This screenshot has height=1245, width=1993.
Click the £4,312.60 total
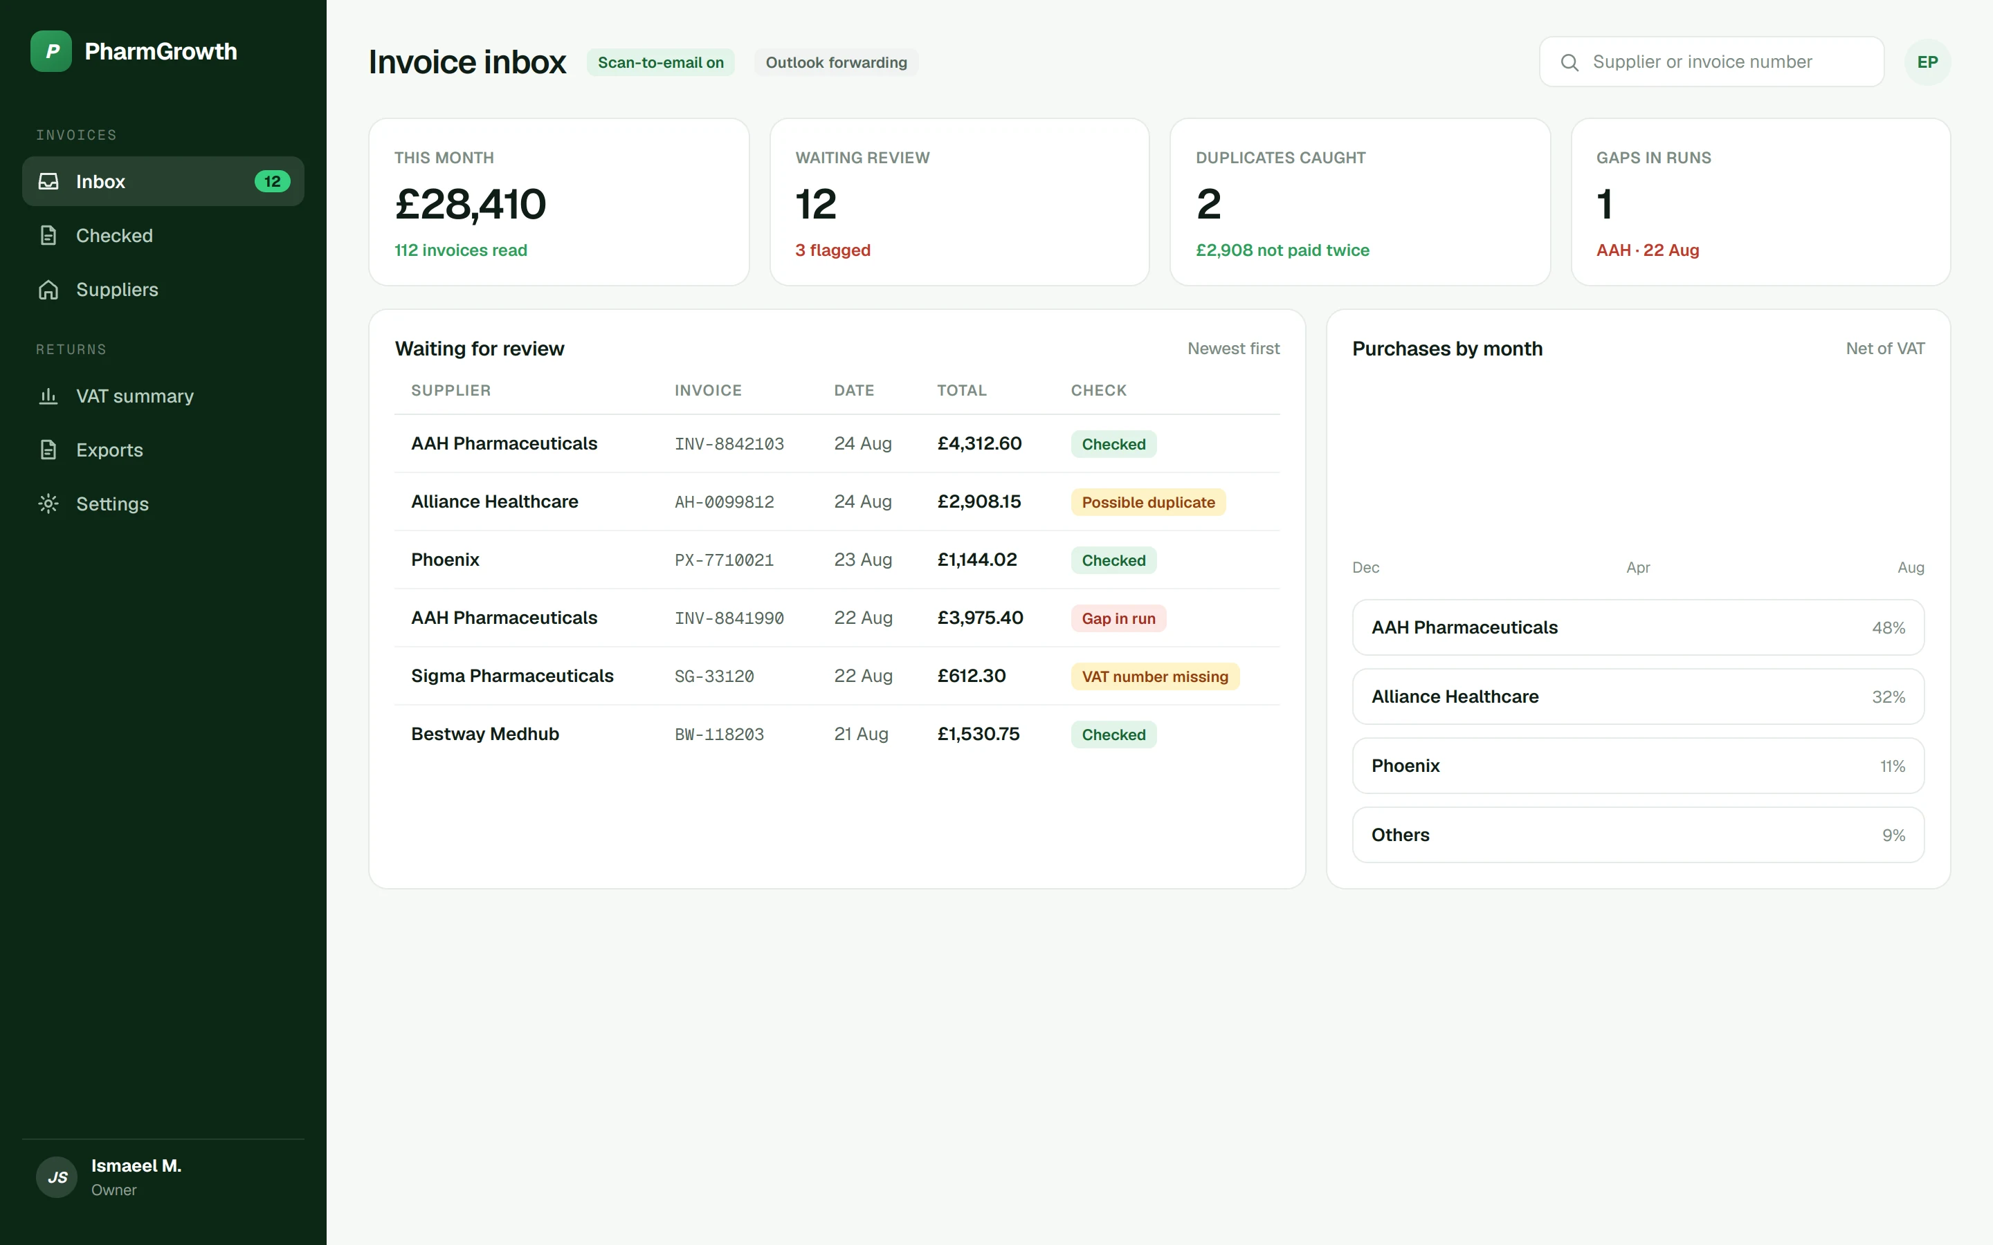click(979, 443)
